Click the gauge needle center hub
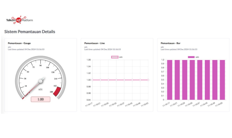The width and height of the screenshot is (232, 138). point(40,81)
